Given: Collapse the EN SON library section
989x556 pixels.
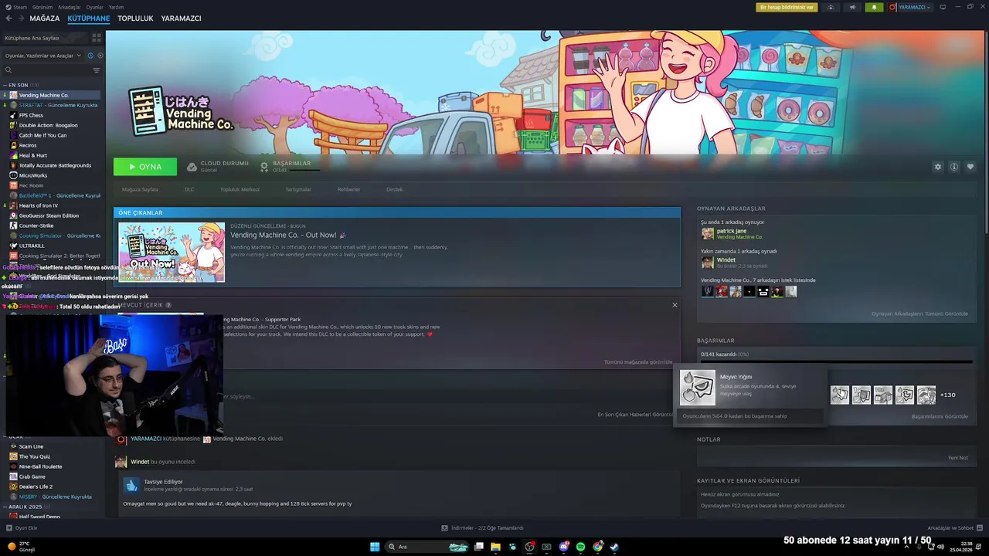Looking at the screenshot, I should [x=5, y=85].
